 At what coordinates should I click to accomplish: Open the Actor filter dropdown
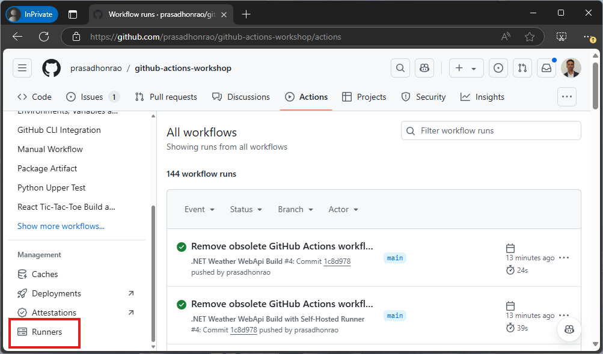pyautogui.click(x=343, y=210)
